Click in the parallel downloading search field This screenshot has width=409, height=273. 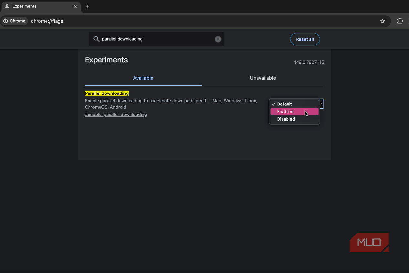pyautogui.click(x=157, y=39)
